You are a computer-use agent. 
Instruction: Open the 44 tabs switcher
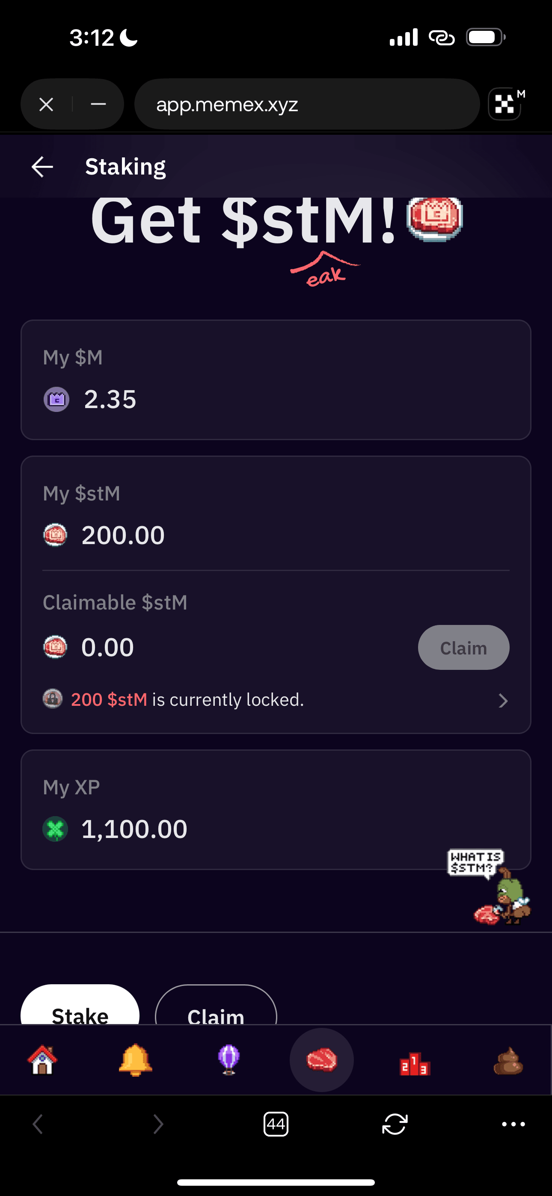coord(276,1124)
